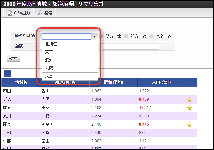Click the 四国 region cell
Viewport: 214px width, 150px height.
click(7, 91)
